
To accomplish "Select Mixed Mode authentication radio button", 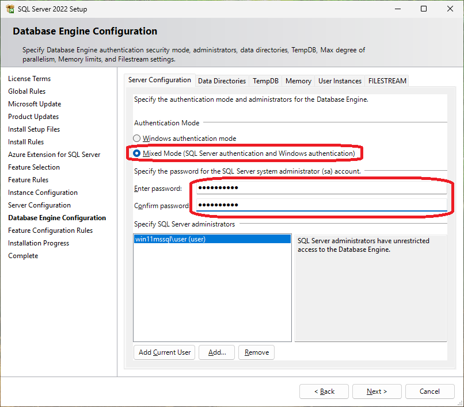I will [x=136, y=153].
